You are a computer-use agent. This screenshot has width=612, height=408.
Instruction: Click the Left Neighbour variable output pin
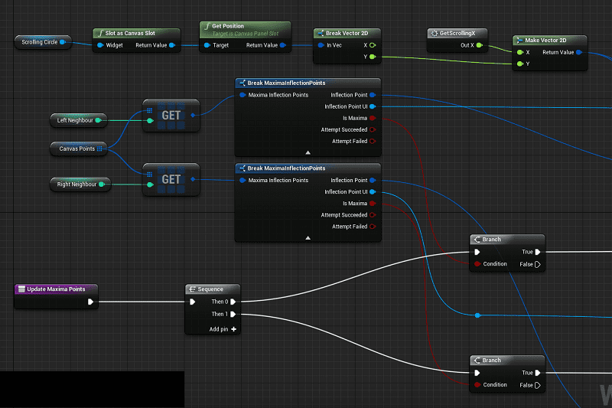pyautogui.click(x=99, y=120)
